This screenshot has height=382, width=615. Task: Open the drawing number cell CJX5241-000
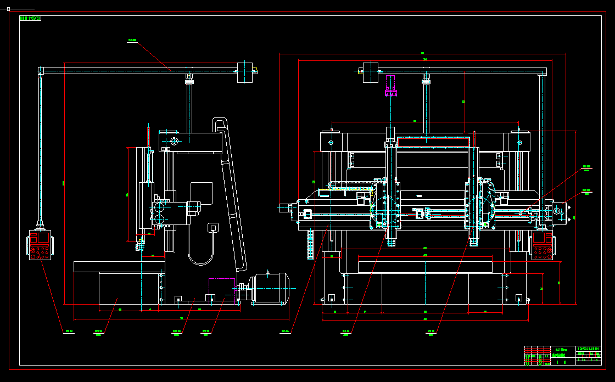point(589,349)
